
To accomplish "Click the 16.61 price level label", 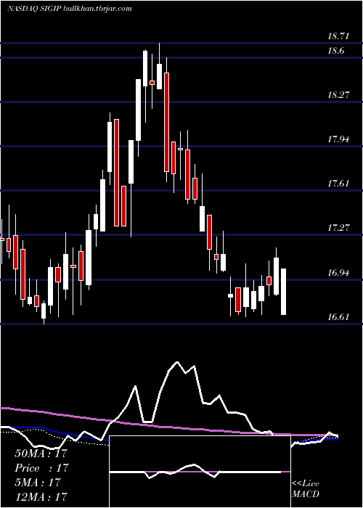I will point(338,316).
